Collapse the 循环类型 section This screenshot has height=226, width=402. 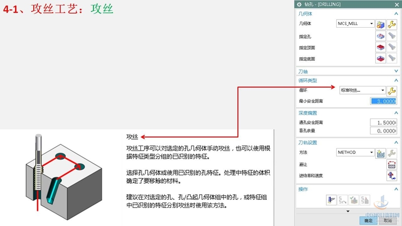[396, 80]
